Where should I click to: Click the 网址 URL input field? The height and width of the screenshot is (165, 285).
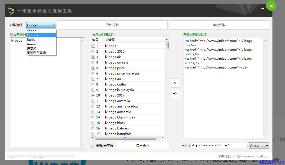pos(219,145)
